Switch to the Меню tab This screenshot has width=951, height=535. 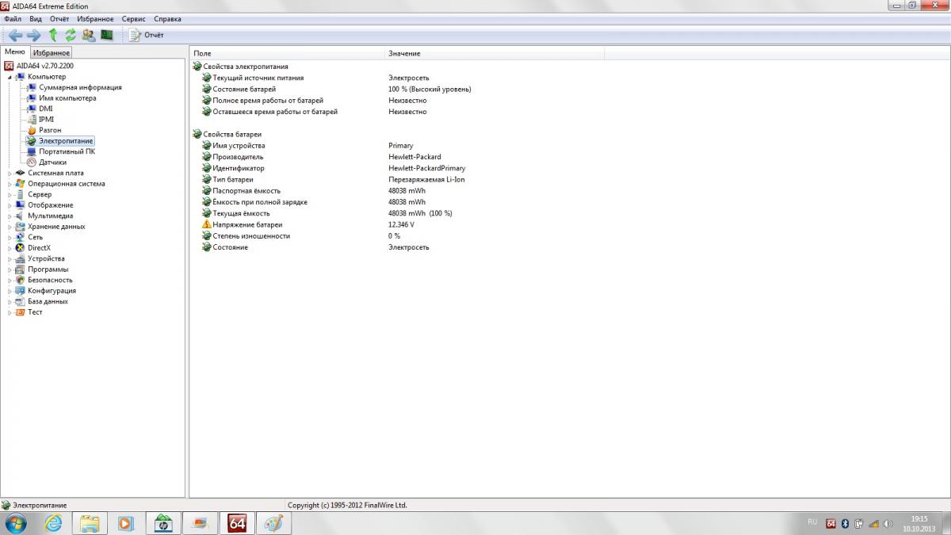(x=15, y=52)
